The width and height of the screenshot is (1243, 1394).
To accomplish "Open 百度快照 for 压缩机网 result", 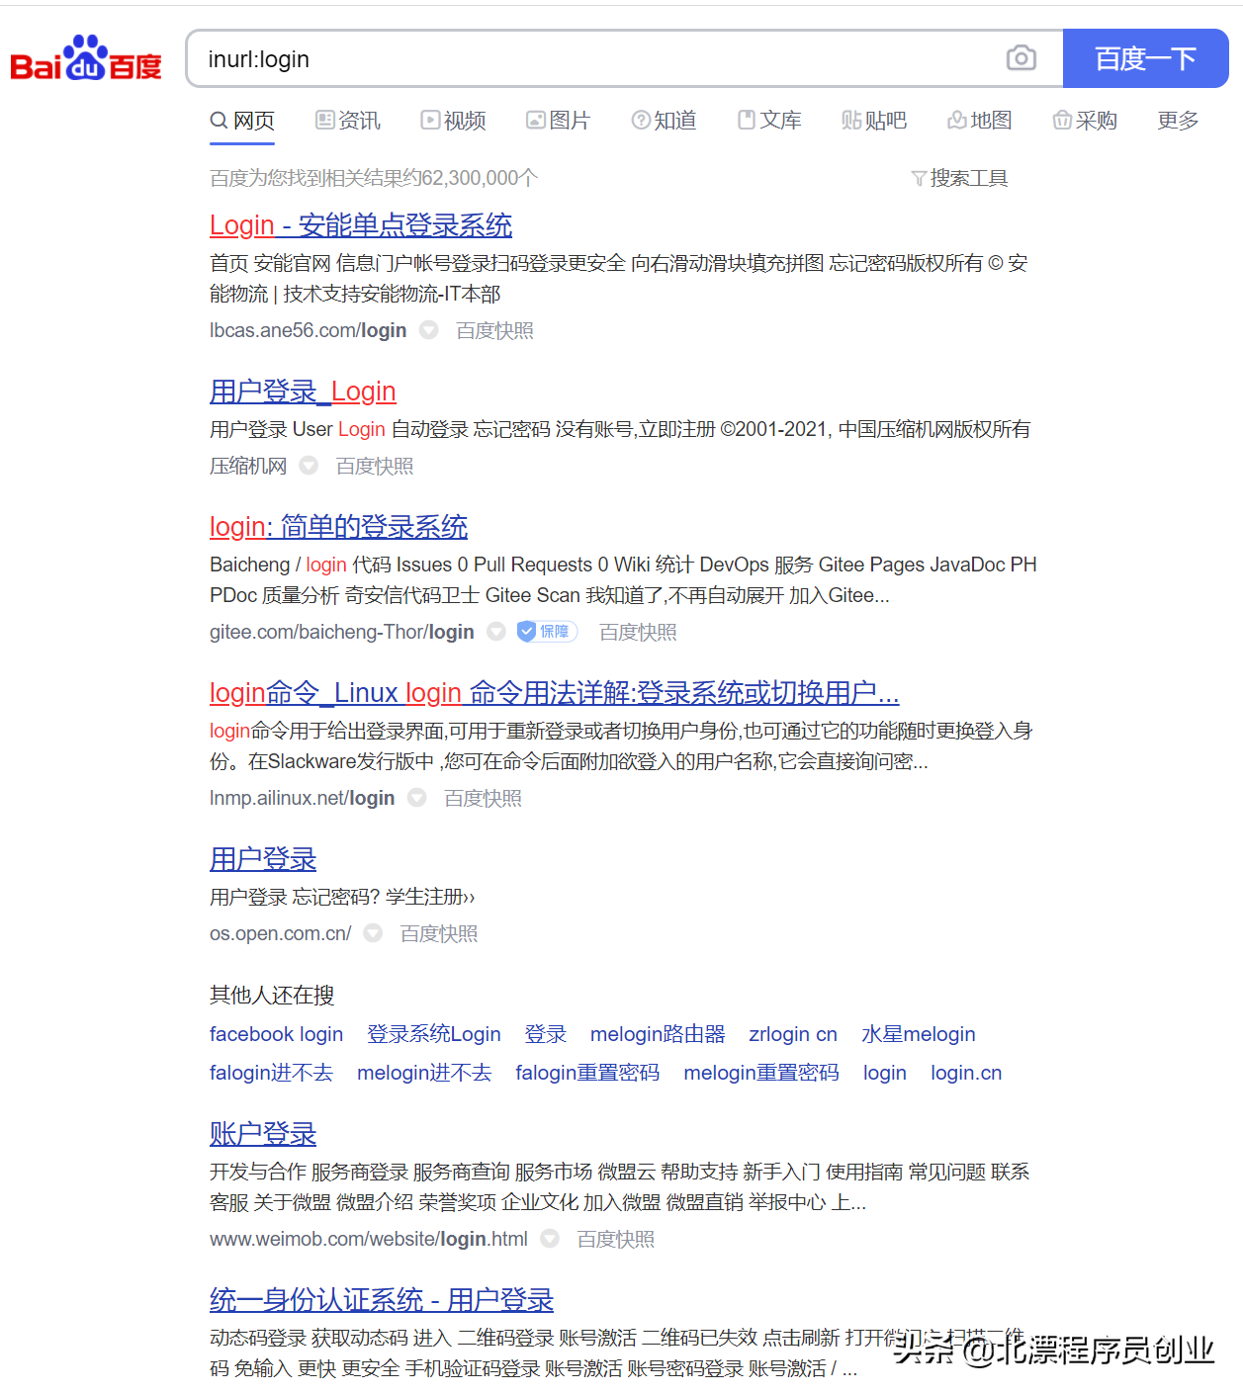I will 375,466.
